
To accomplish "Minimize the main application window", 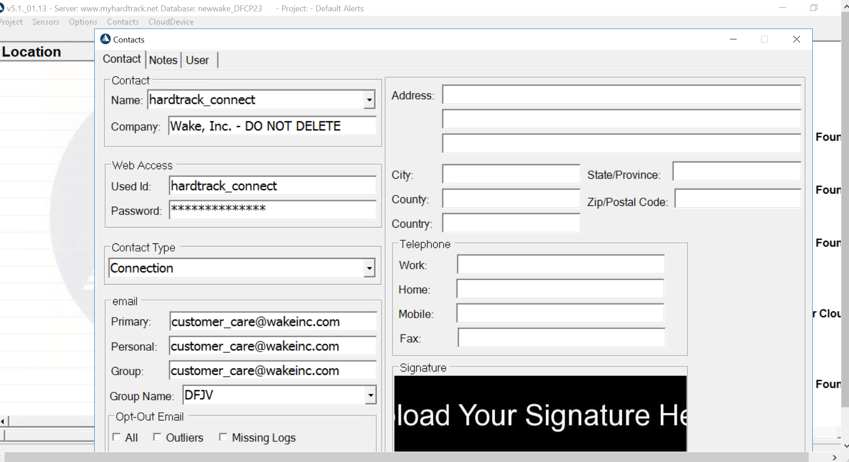I will click(782, 8).
